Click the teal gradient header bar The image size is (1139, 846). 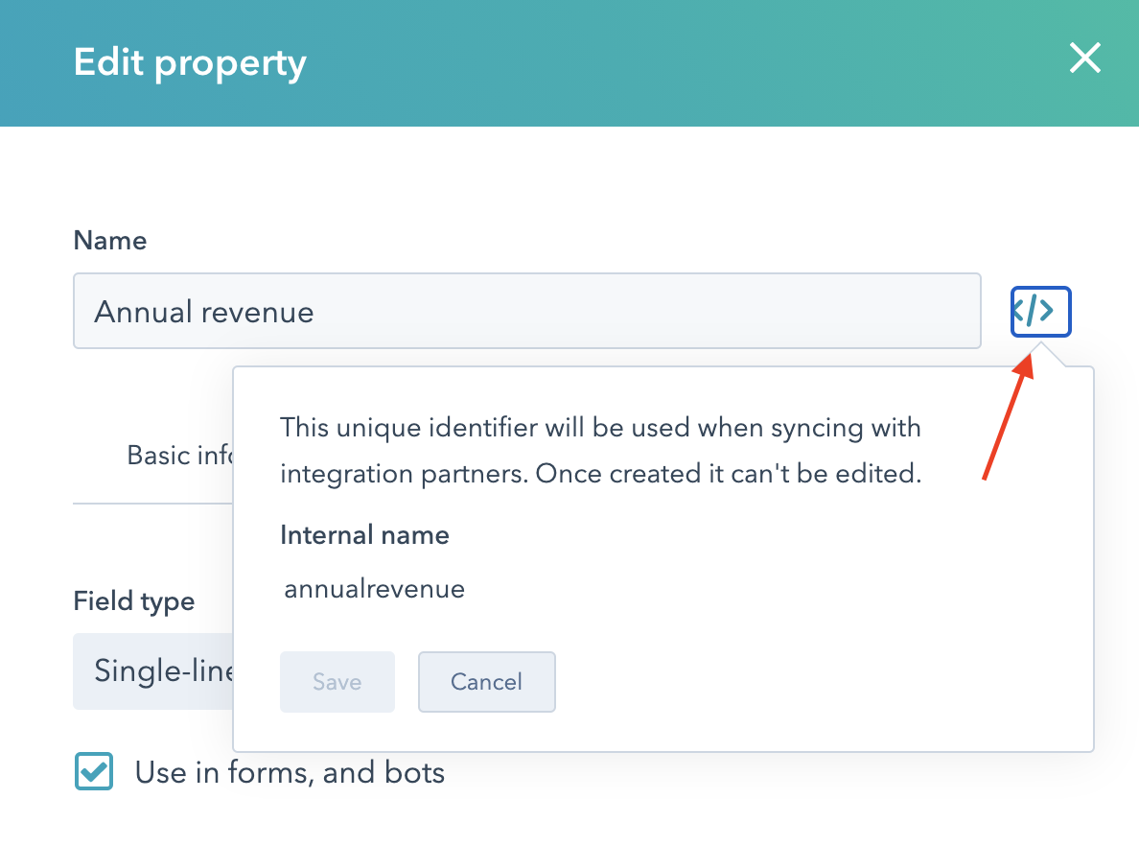pos(671,63)
